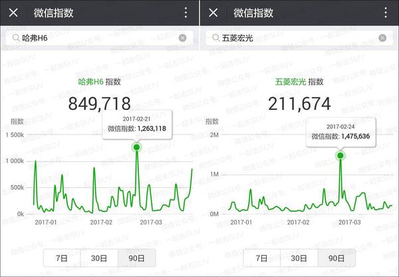Focus the search box containing 五菱宏光
The image size is (399, 277).
[x=299, y=38]
